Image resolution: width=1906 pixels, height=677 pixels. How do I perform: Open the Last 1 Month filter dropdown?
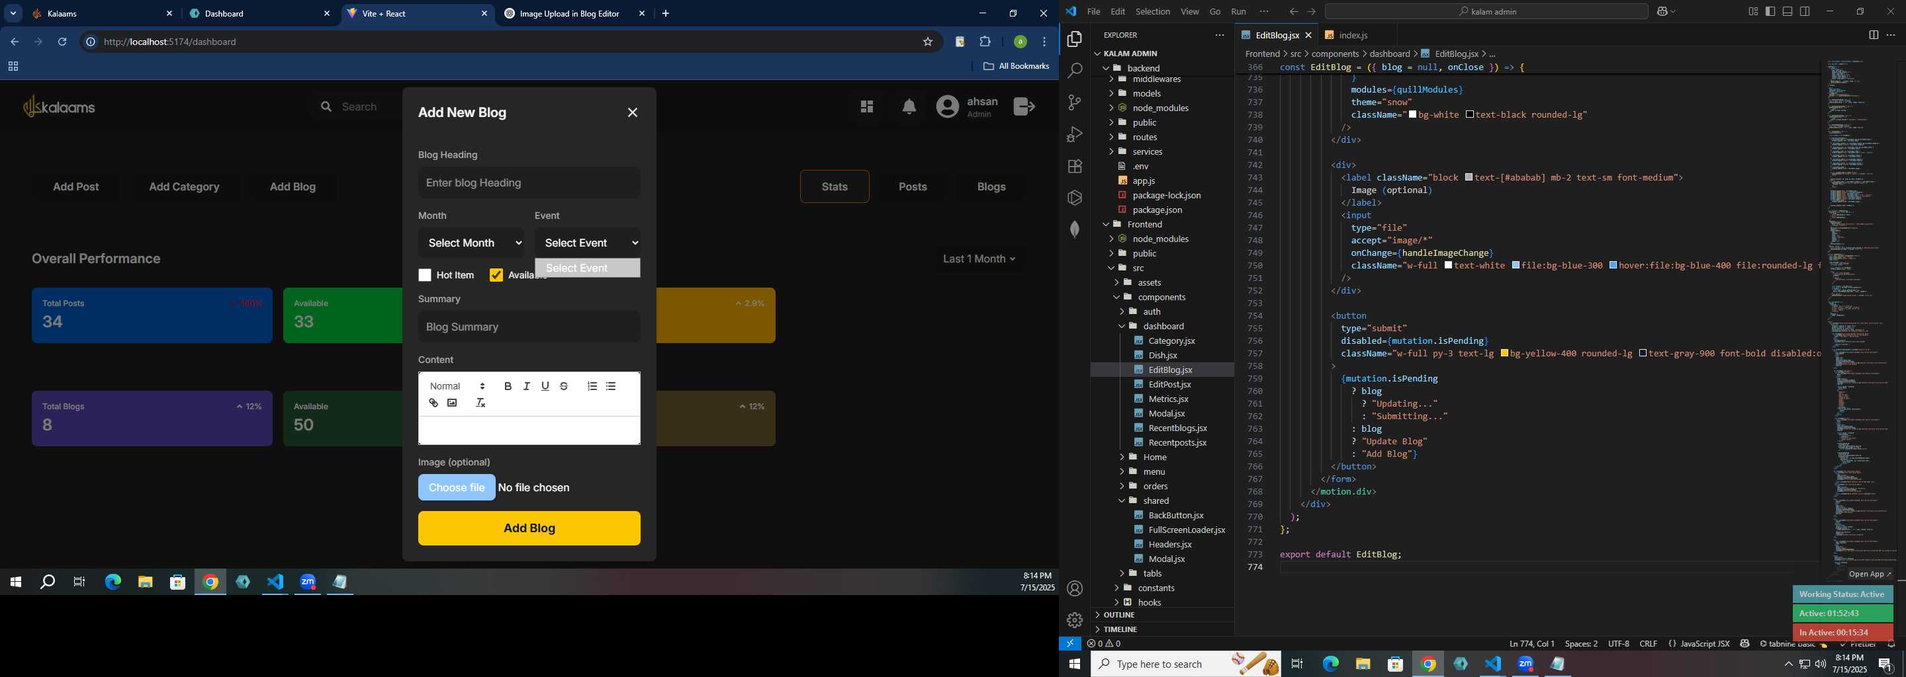[x=979, y=259]
